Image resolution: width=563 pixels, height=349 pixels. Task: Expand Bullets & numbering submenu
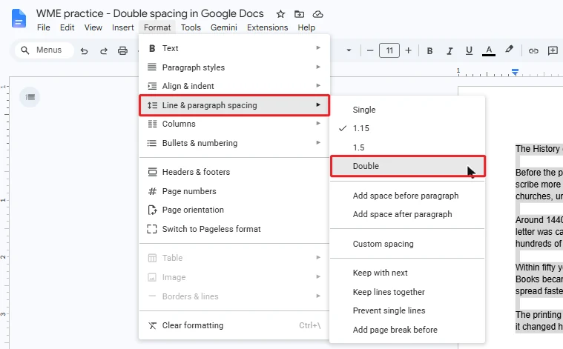pyautogui.click(x=234, y=143)
